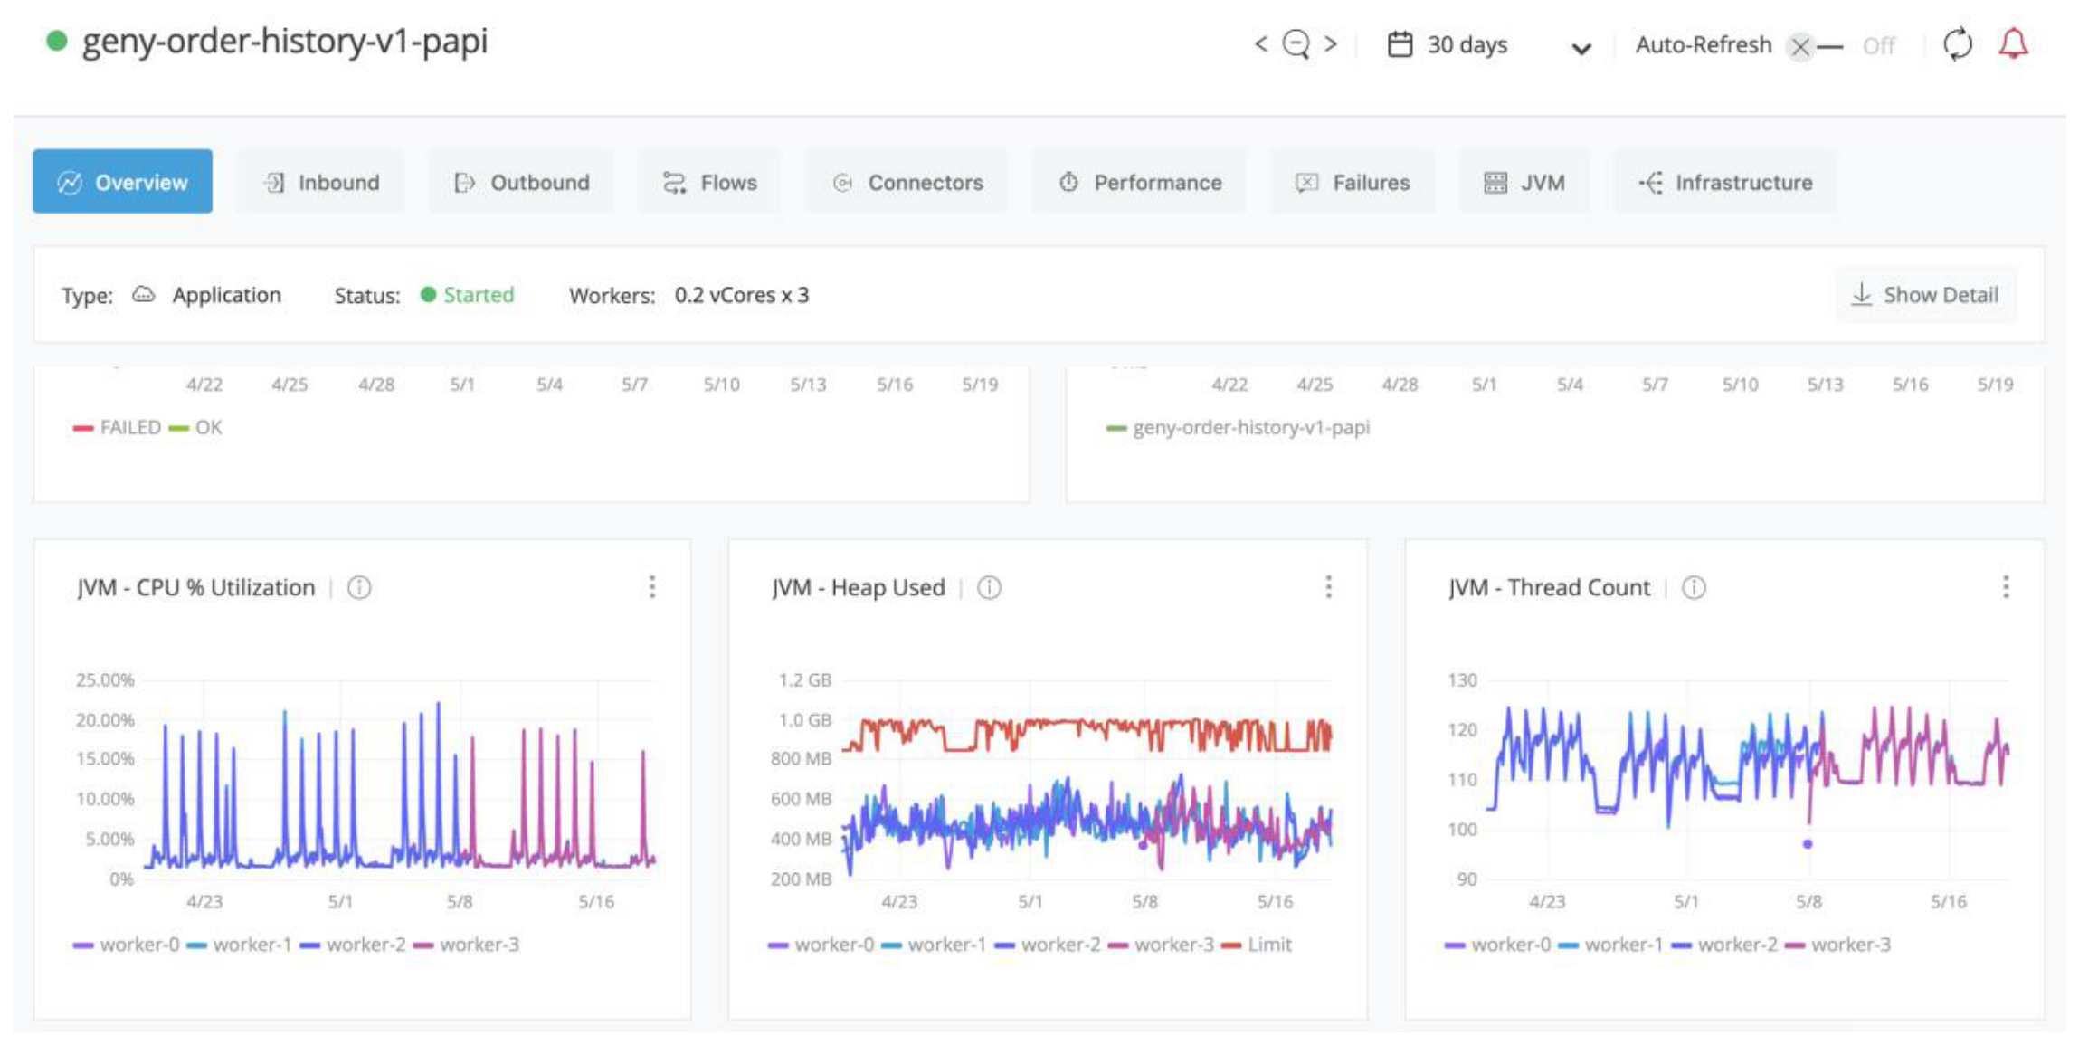This screenshot has height=1045, width=2079.
Task: Toggle worker-3 in CPU Utilization legend
Action: point(466,945)
